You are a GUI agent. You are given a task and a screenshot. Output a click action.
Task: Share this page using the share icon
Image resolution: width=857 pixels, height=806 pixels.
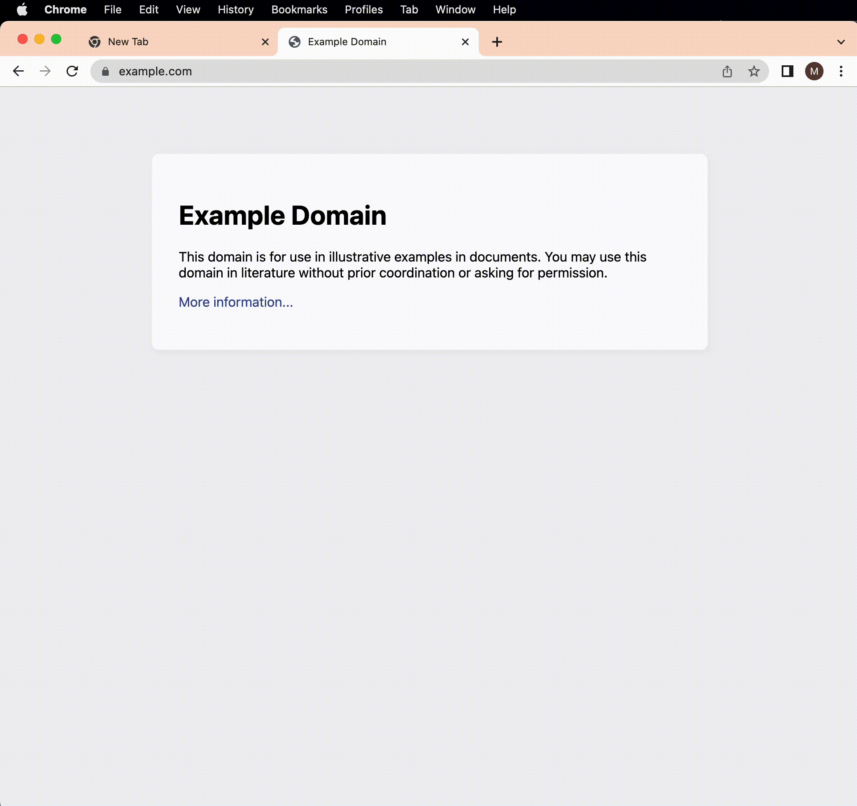[x=727, y=71]
